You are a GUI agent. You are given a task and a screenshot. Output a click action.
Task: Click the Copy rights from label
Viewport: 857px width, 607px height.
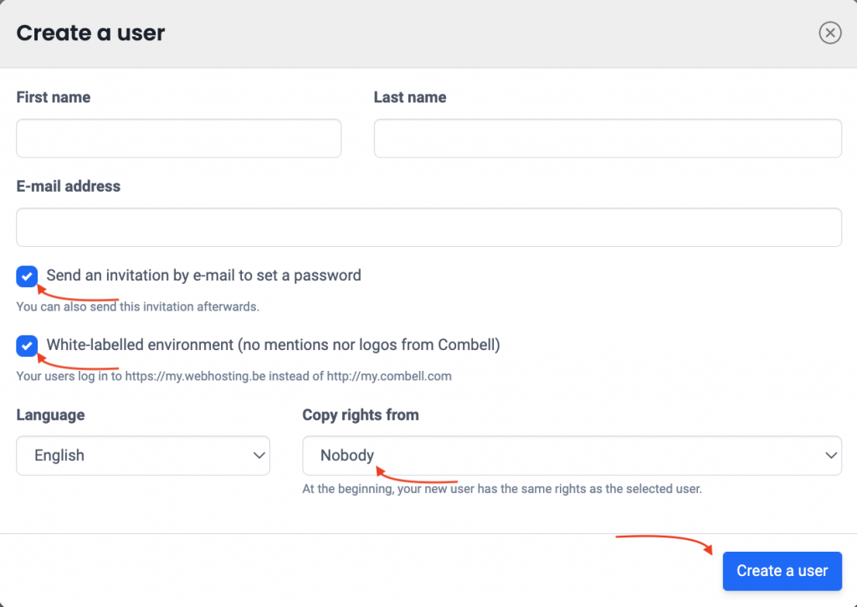tap(361, 415)
